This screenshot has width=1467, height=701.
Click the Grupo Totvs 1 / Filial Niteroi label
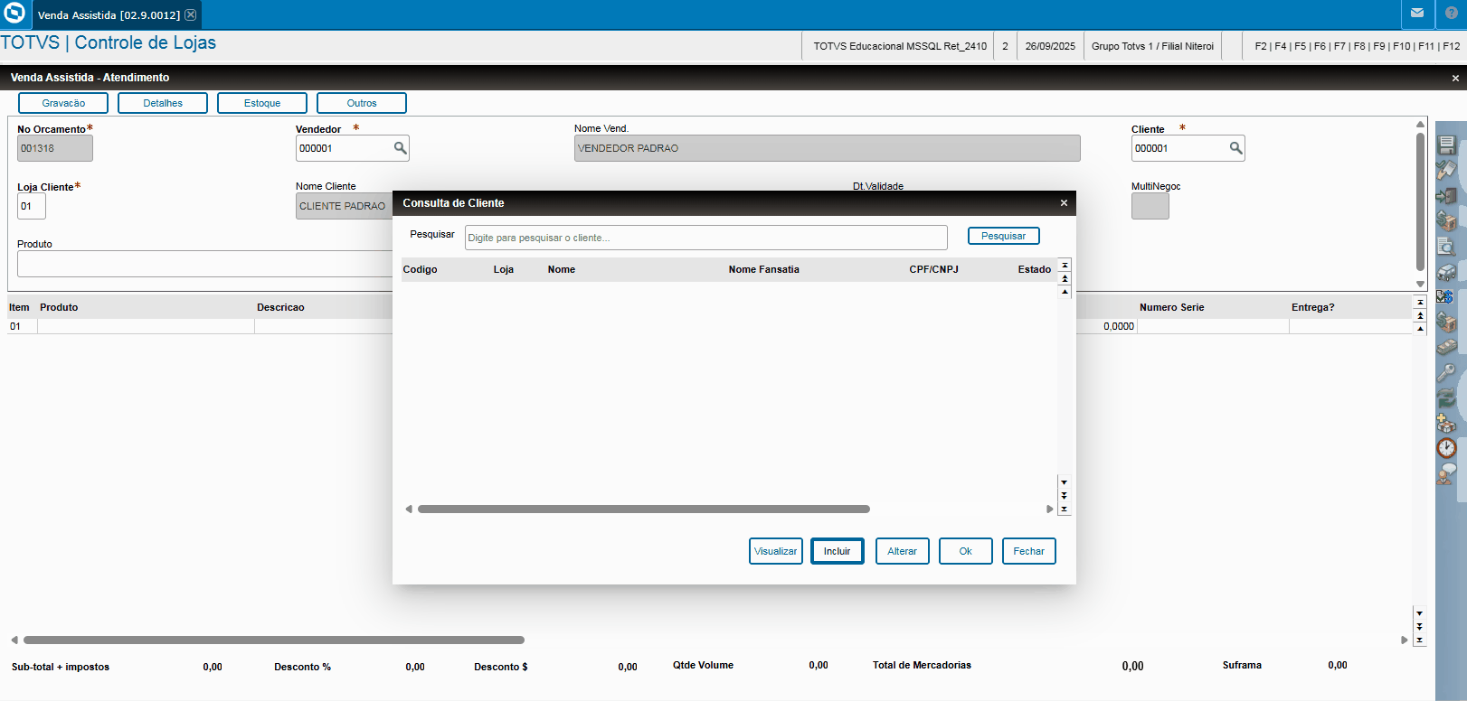(x=1153, y=46)
